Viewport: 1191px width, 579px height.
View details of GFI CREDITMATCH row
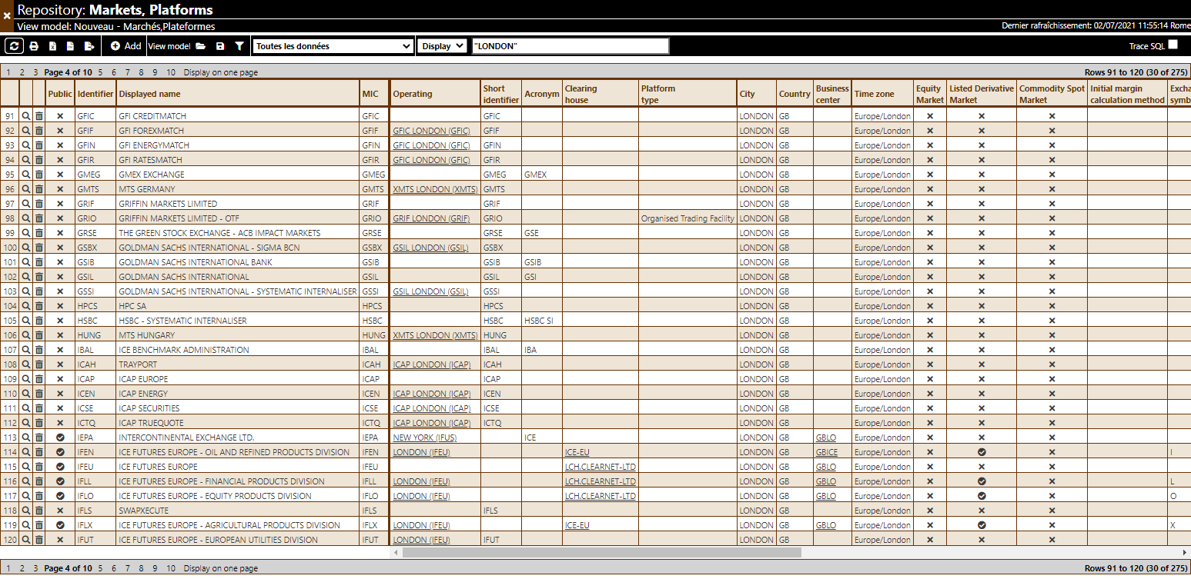click(x=26, y=116)
